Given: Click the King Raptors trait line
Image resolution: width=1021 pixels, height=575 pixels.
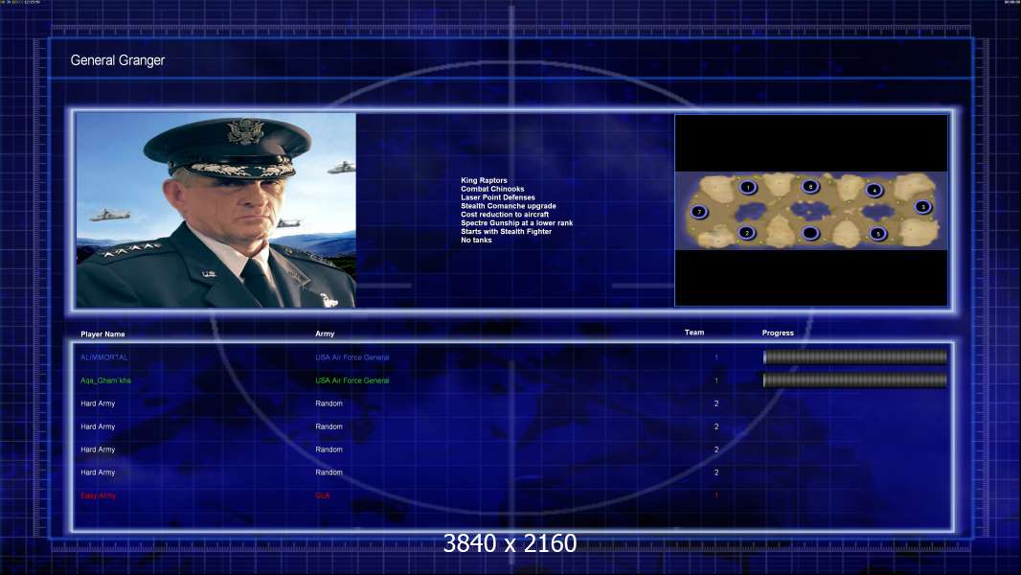Looking at the screenshot, I should [x=484, y=180].
